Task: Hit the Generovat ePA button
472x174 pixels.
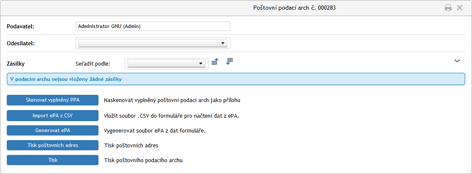Action: click(53, 130)
